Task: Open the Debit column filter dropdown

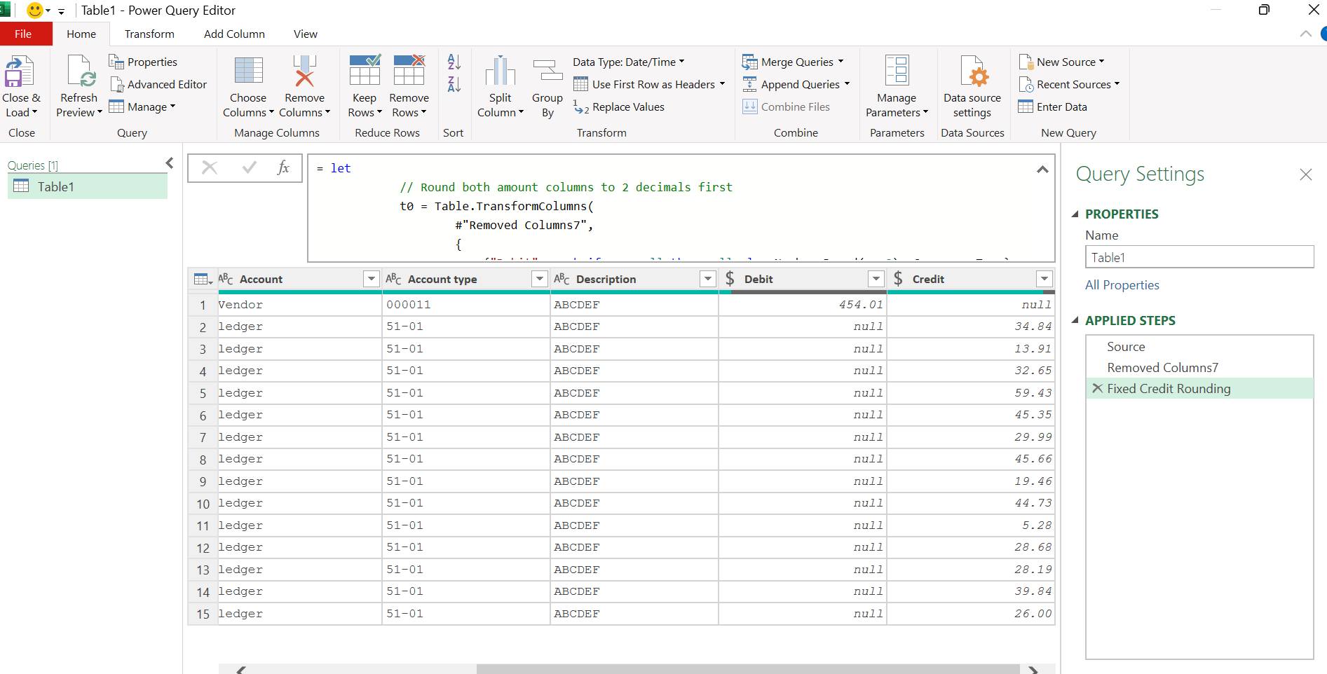Action: pos(876,279)
